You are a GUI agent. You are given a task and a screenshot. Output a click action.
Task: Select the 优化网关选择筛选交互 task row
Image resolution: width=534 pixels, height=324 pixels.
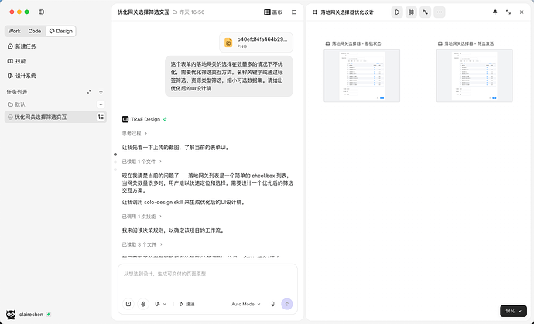pyautogui.click(x=55, y=117)
